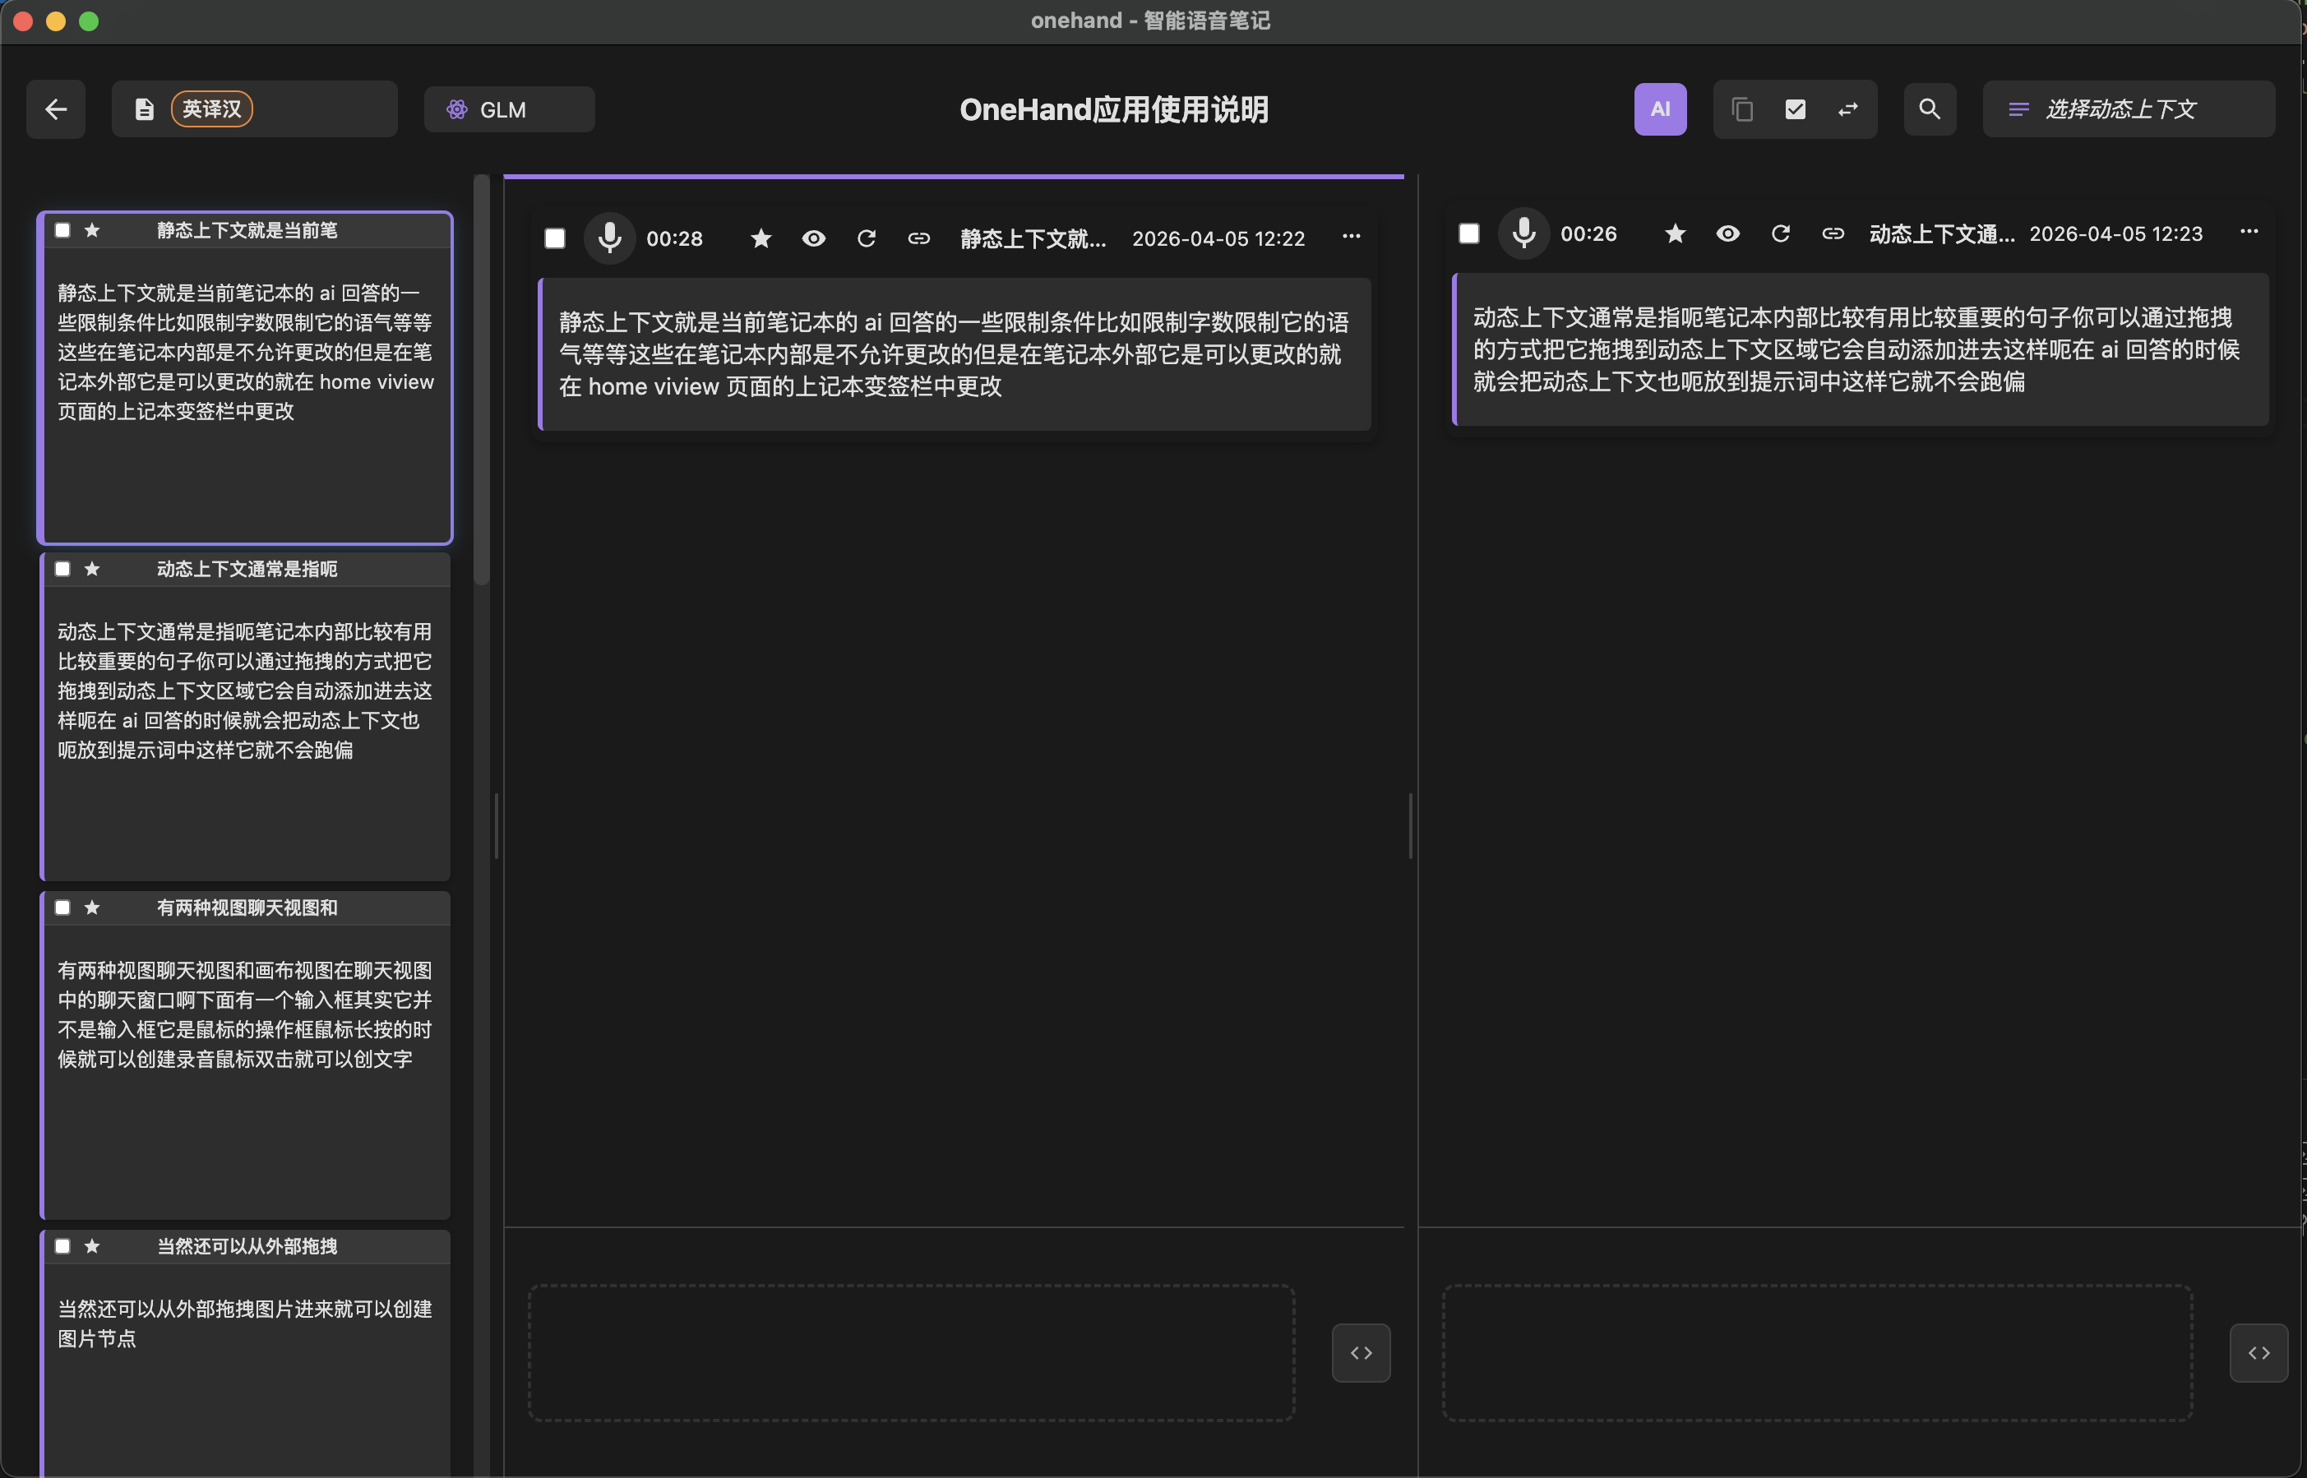Star the 静态上下文就是当前笔 sidebar card
This screenshot has width=2307, height=1478.
pyautogui.click(x=92, y=230)
